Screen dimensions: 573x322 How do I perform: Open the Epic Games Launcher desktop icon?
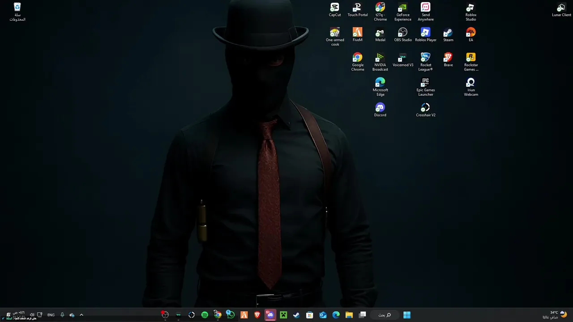[x=425, y=87]
